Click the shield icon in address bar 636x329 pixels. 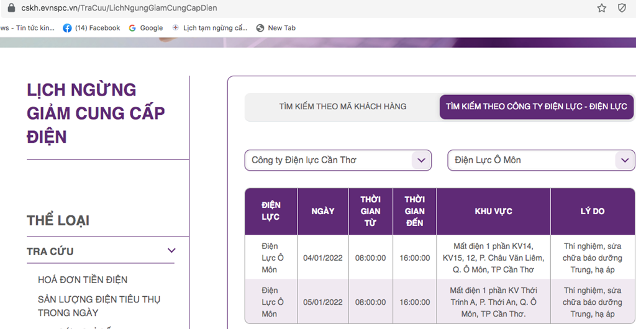(622, 8)
